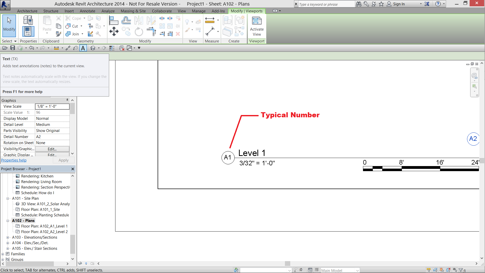Click the Align tool icon
Screen dimensions: 485x273
point(113,21)
